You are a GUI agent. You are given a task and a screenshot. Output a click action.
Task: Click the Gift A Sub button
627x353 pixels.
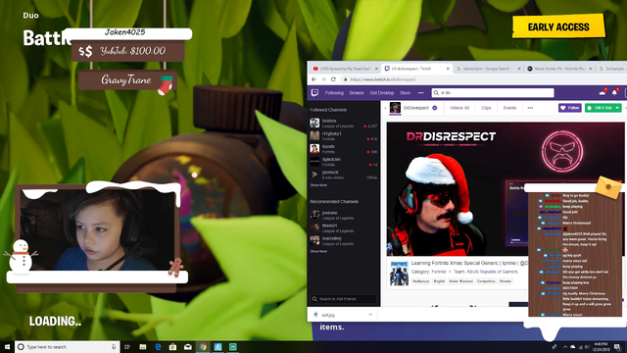pyautogui.click(x=600, y=108)
